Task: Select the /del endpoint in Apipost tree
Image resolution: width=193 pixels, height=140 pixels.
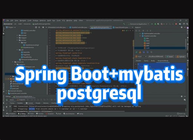Action: click(147, 45)
